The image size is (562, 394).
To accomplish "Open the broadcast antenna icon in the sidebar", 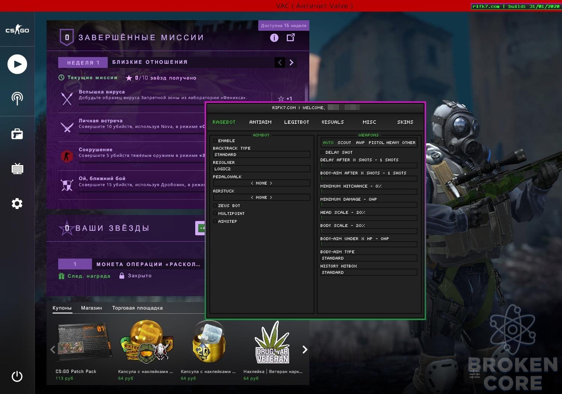I will [x=17, y=99].
